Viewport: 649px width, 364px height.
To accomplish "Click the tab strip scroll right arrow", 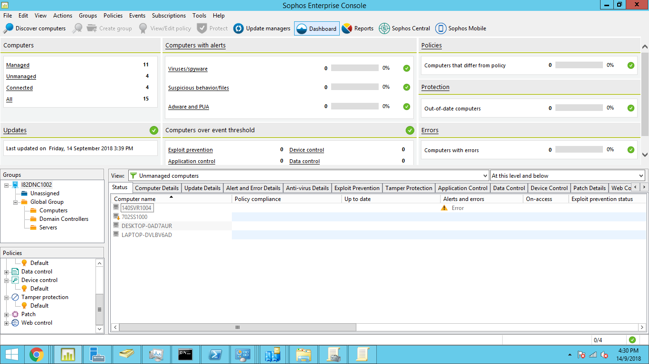I will (643, 187).
